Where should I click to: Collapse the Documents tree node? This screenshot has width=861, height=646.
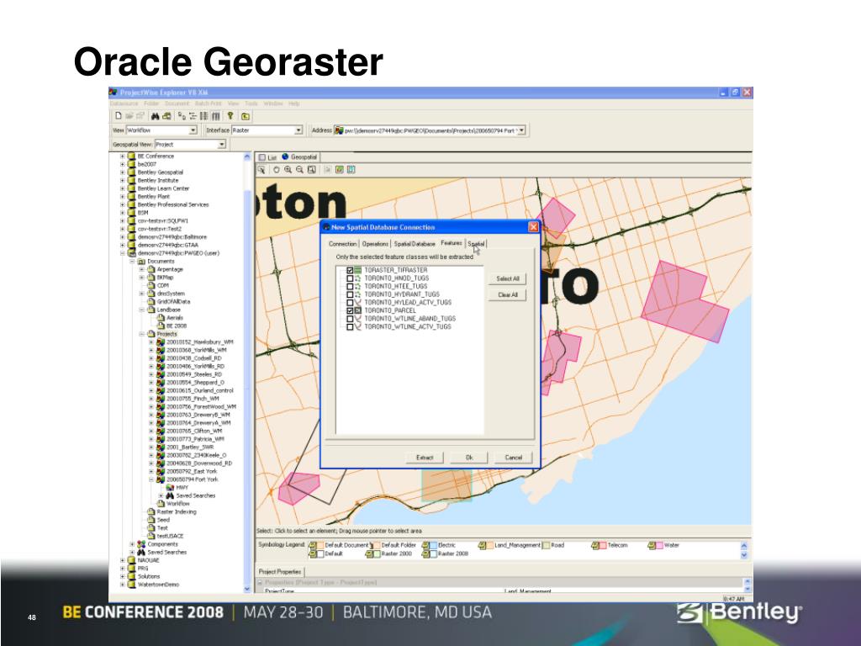click(132, 262)
